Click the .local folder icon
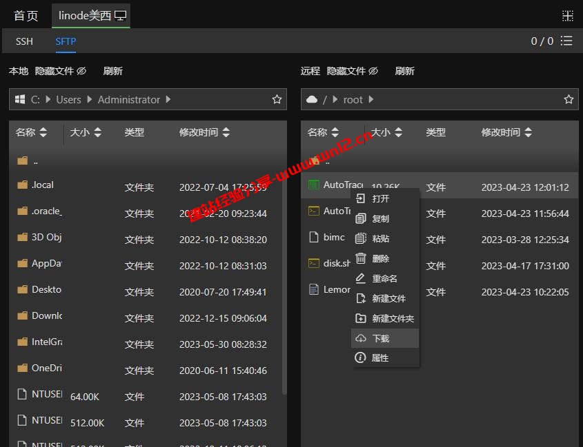Viewport: 583px width, 447px height. pyautogui.click(x=23, y=185)
